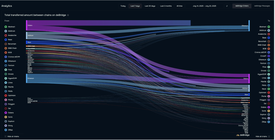Toggle Berachain in From list
The height and width of the screenshot is (140, 275).
click(10, 44)
